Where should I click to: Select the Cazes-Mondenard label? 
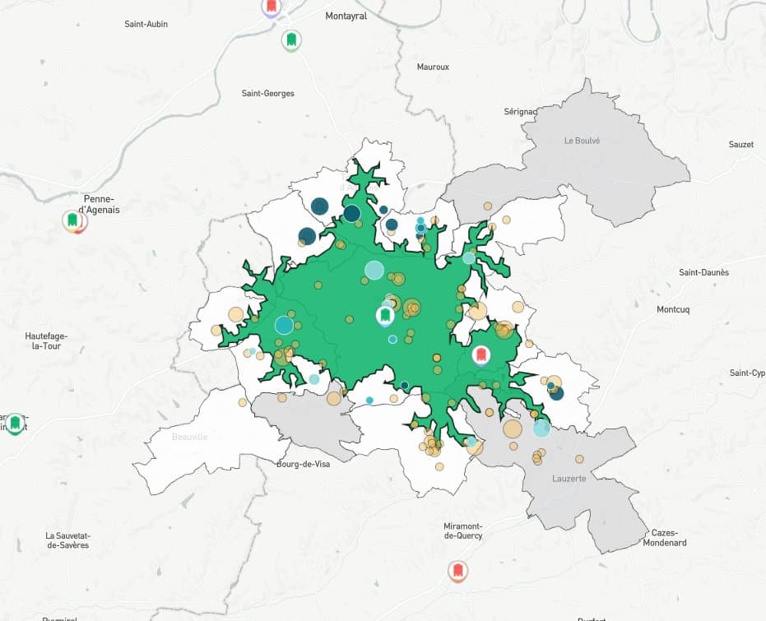(x=665, y=538)
